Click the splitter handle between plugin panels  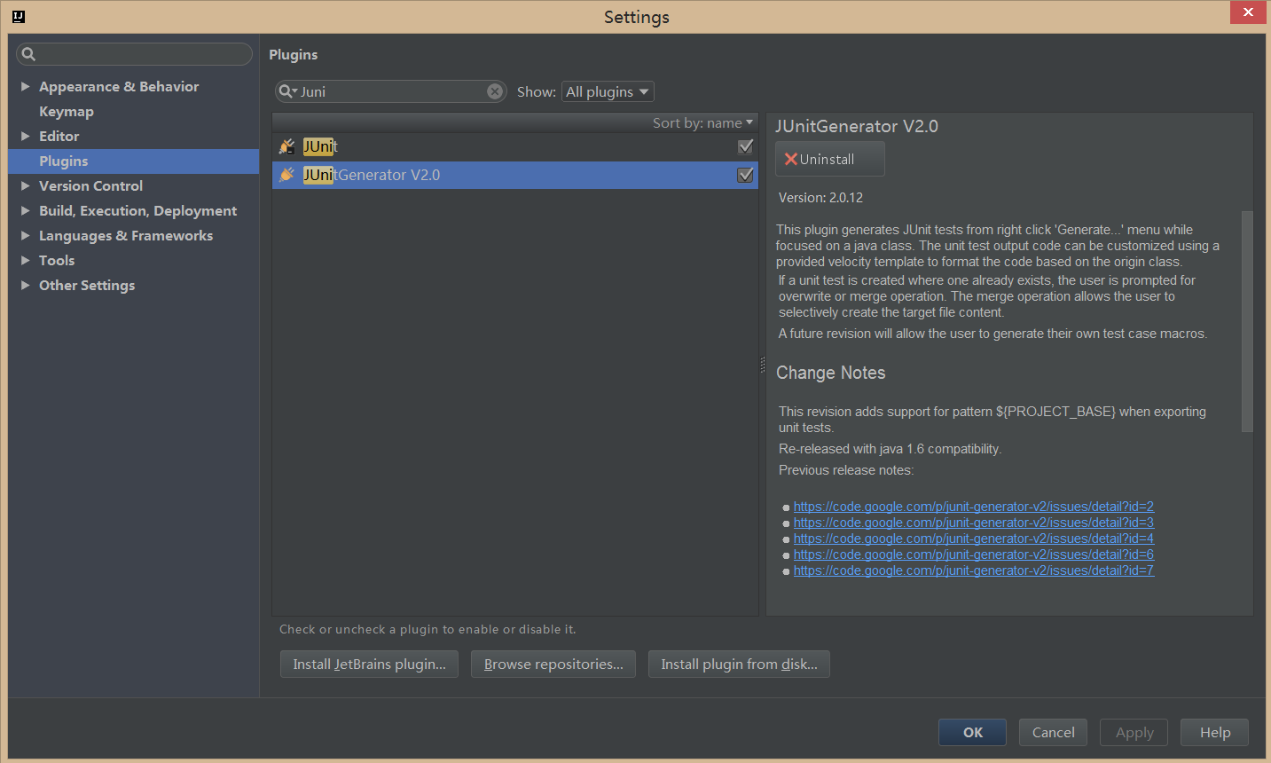pos(762,365)
